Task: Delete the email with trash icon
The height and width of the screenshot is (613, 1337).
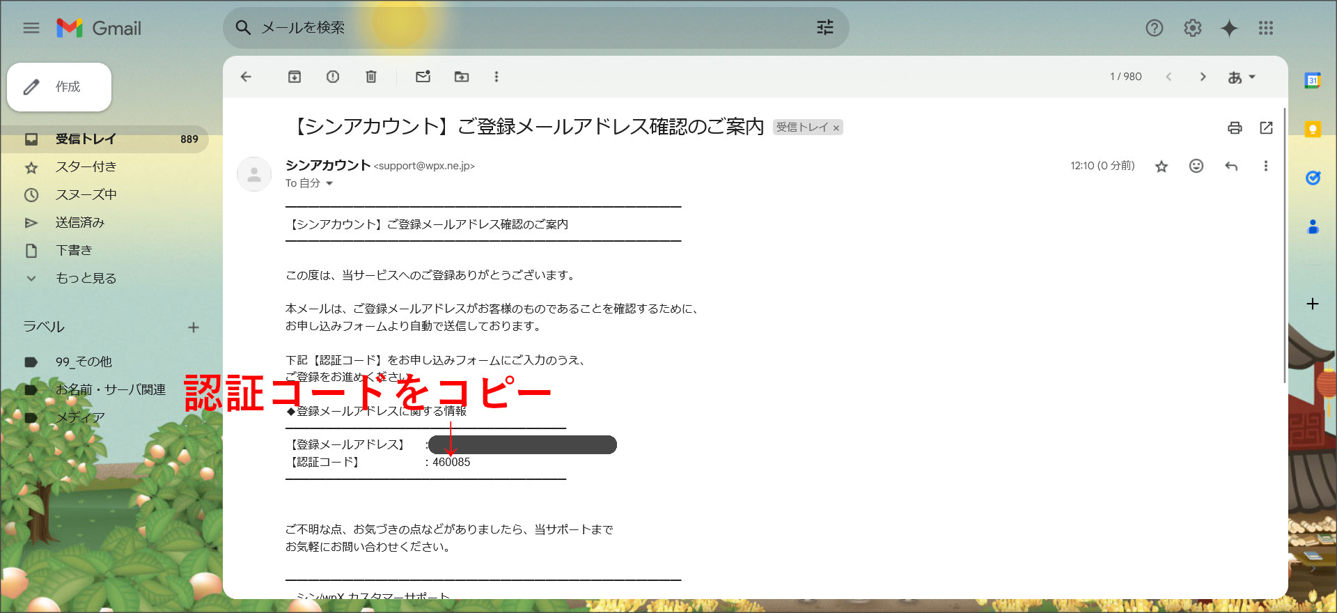Action: pyautogui.click(x=371, y=77)
